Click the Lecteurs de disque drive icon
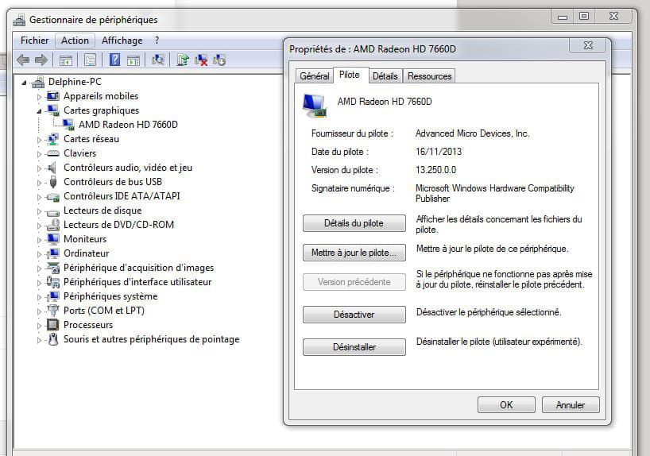This screenshot has height=456, width=650. tap(52, 212)
